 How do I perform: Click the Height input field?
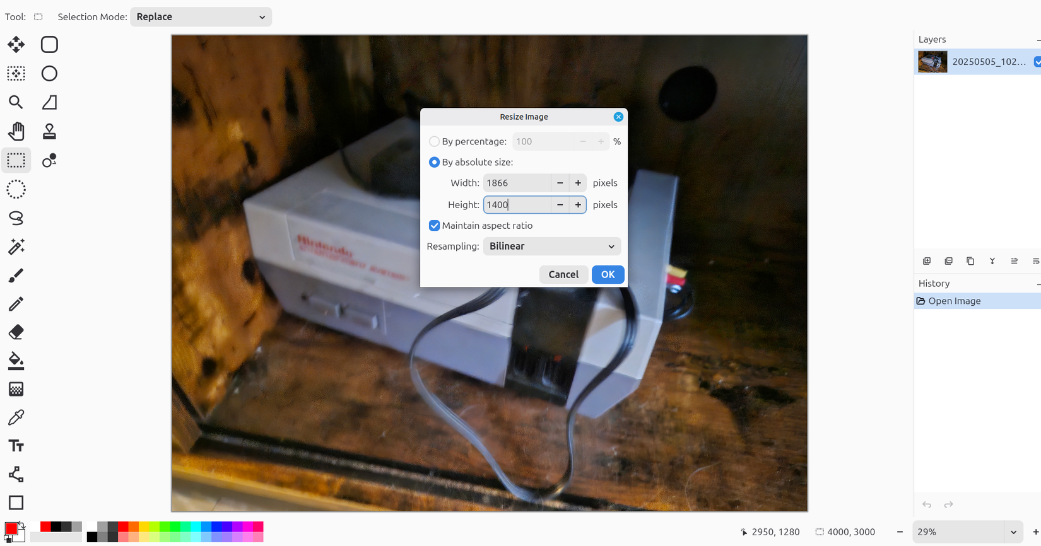coord(517,205)
